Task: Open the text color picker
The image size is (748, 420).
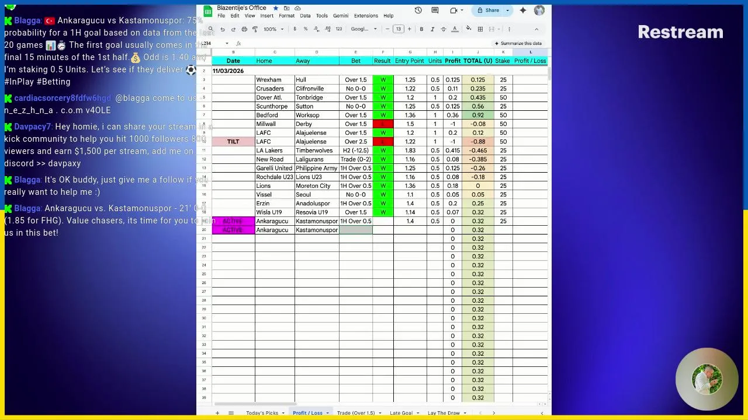Action: click(454, 29)
